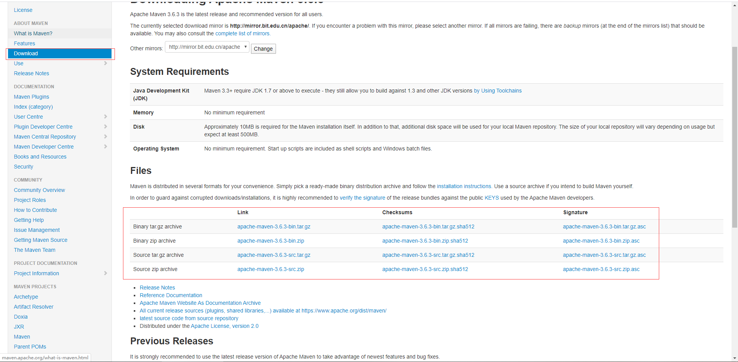
Task: Download apache-maven-3.6.3-bin.zip
Action: coord(271,241)
